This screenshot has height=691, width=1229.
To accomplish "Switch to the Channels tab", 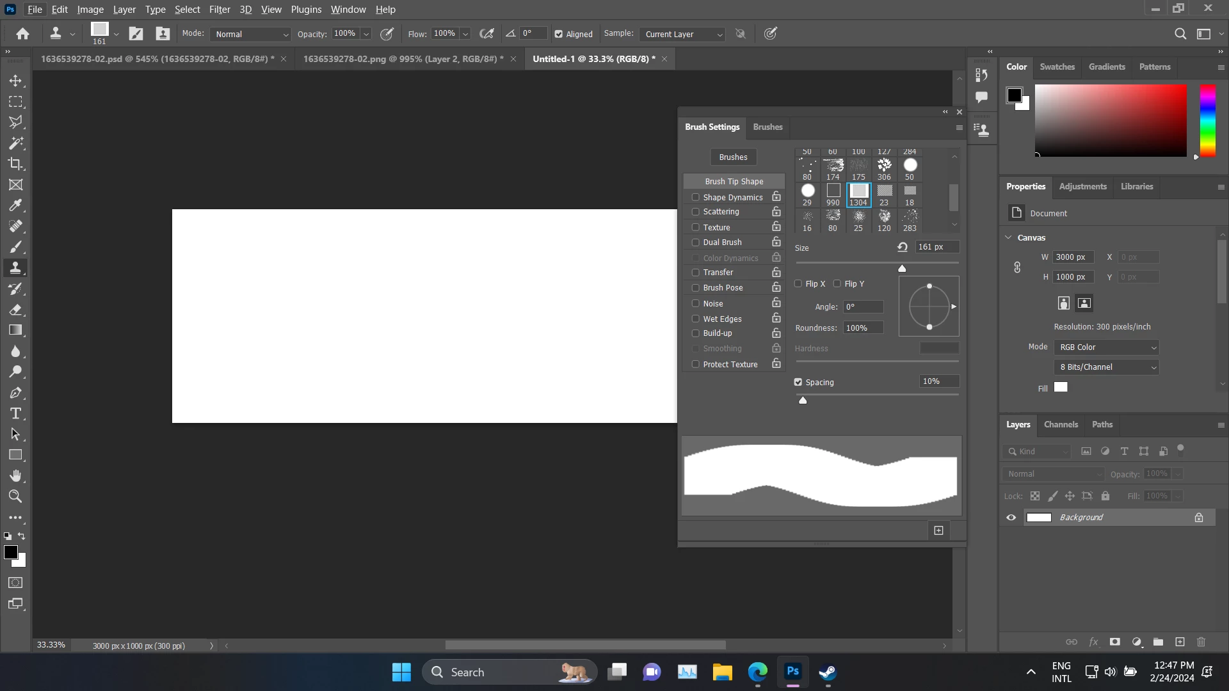I will 1061,425.
